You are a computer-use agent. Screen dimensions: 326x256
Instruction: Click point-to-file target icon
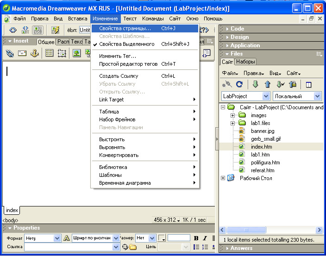tap(125, 247)
